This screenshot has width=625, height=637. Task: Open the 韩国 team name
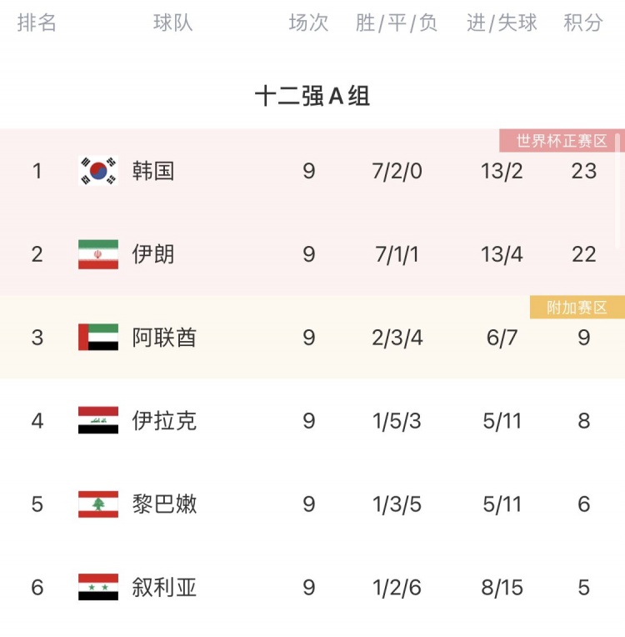click(153, 171)
